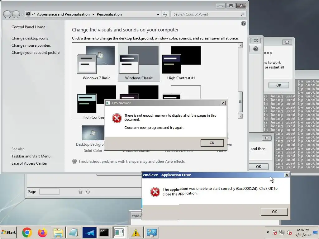
Task: Click the help icon in background dialog
Action: click(256, 49)
